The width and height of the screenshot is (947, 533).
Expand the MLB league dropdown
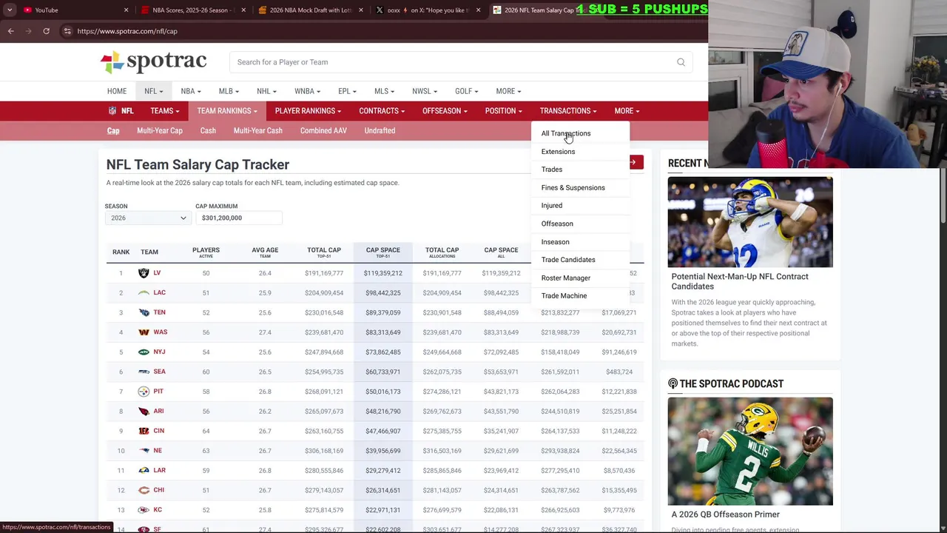coord(229,91)
